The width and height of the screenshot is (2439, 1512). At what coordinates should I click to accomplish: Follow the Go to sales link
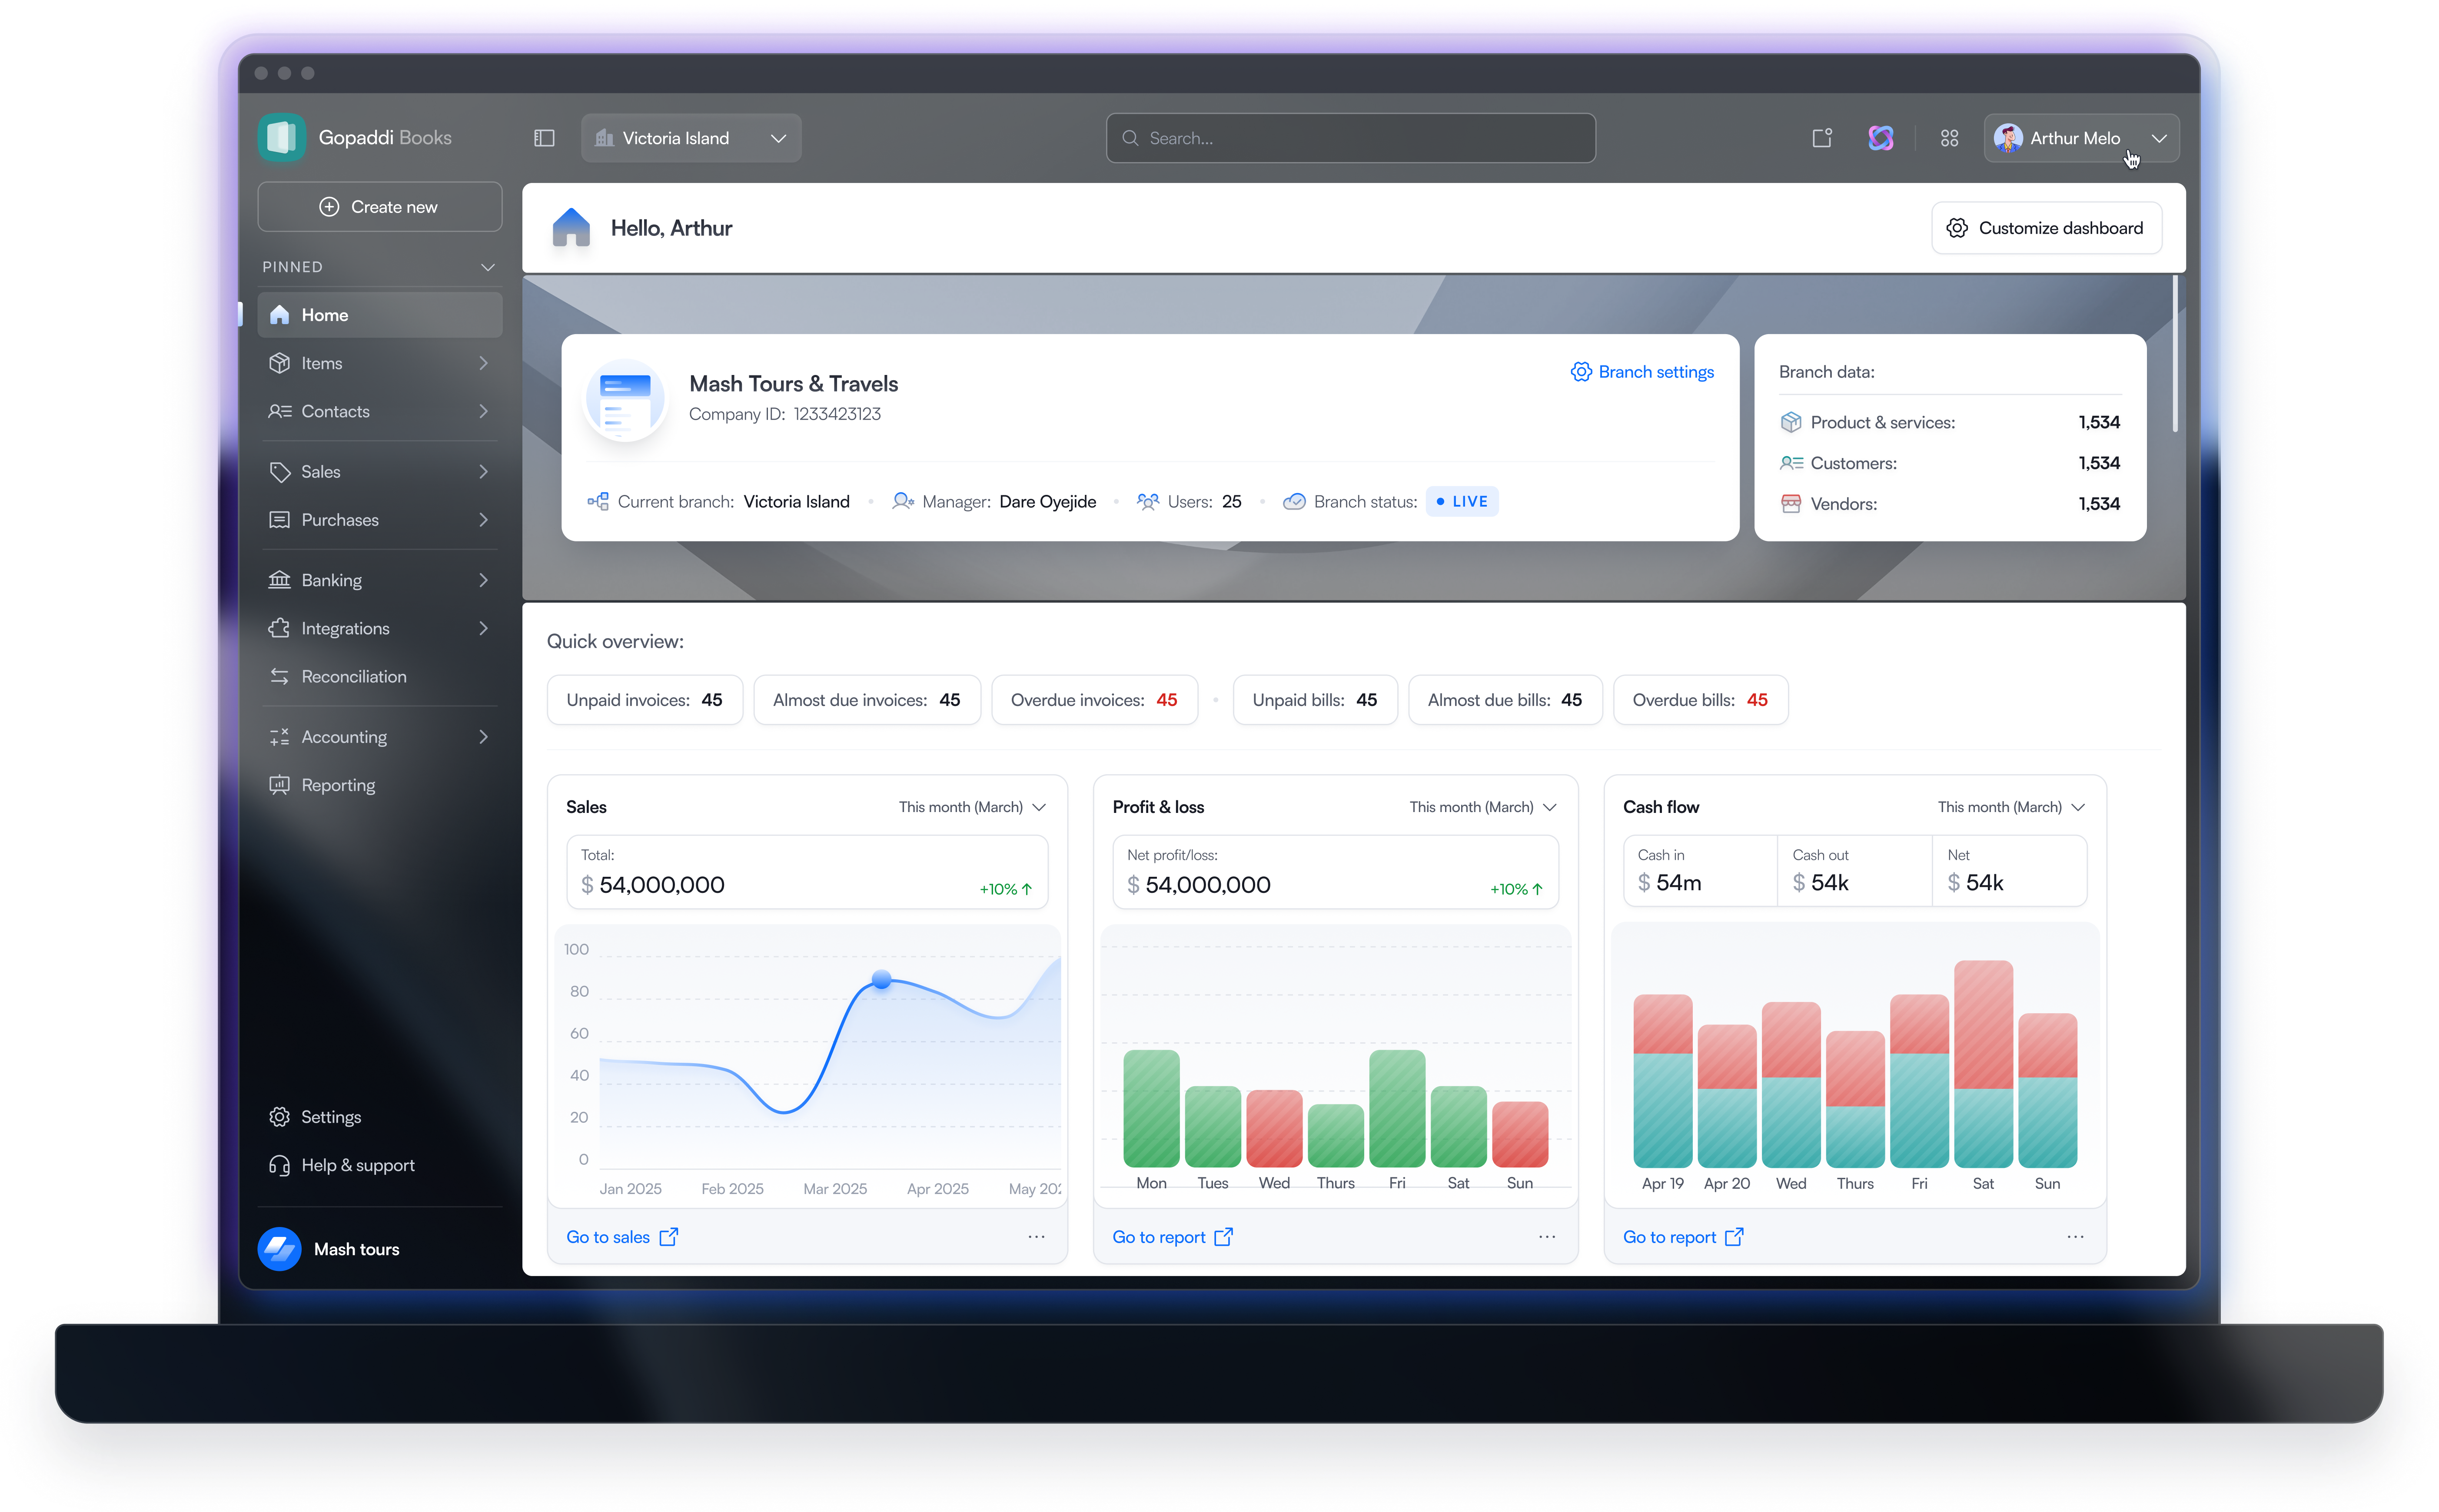coord(622,1237)
